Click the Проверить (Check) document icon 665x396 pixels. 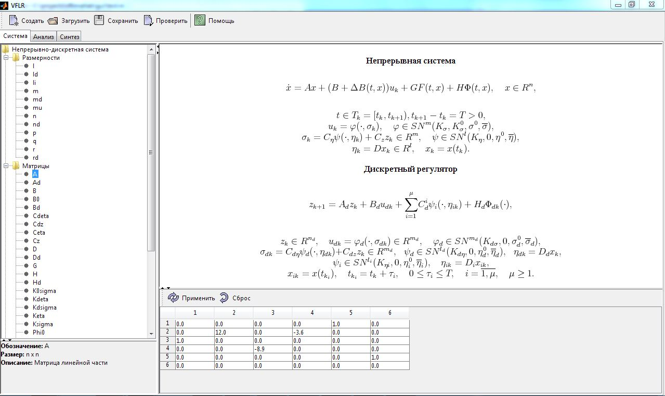pos(148,21)
